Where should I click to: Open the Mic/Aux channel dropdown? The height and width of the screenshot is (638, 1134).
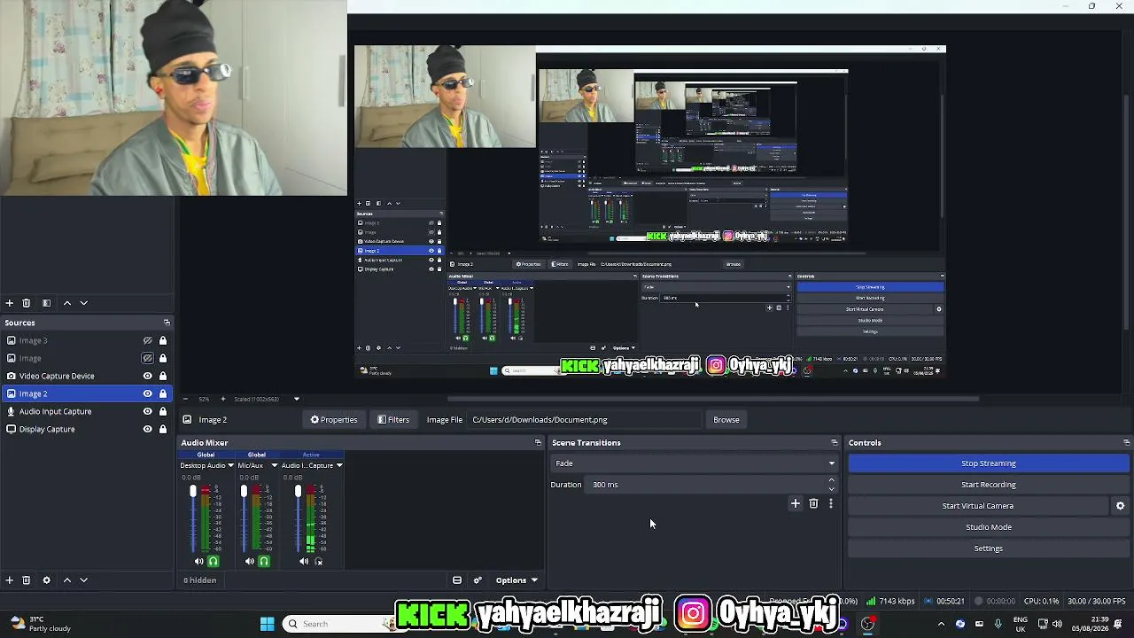(x=274, y=465)
